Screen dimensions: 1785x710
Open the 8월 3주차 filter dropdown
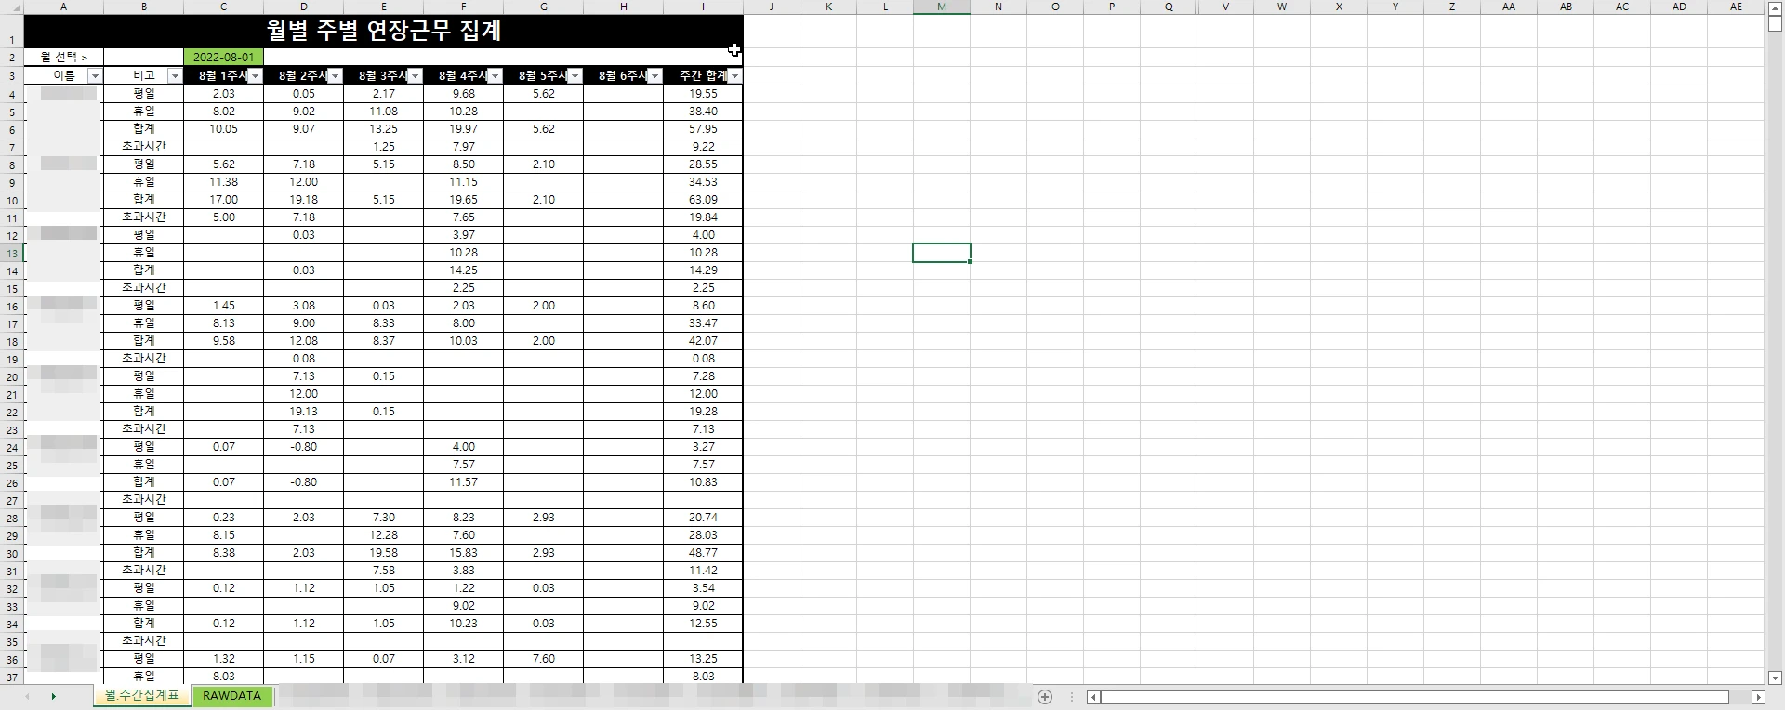coord(415,76)
